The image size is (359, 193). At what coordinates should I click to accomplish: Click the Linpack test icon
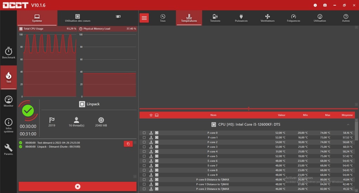coord(82,104)
